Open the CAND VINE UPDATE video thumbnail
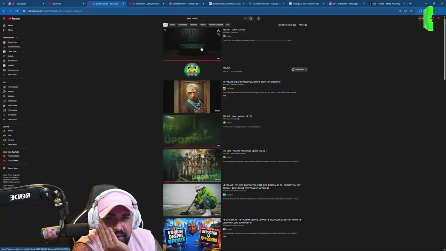 pos(192,97)
